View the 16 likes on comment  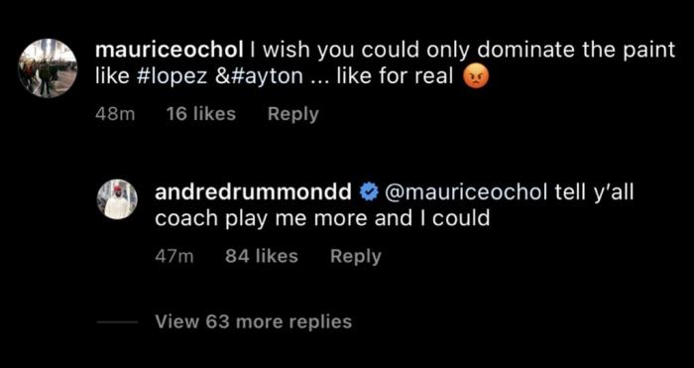(200, 114)
